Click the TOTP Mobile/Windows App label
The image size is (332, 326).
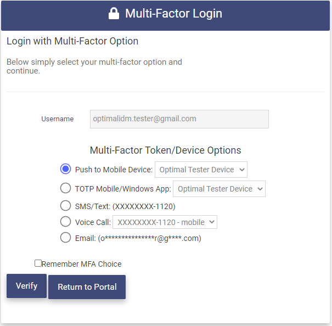[x=123, y=189]
